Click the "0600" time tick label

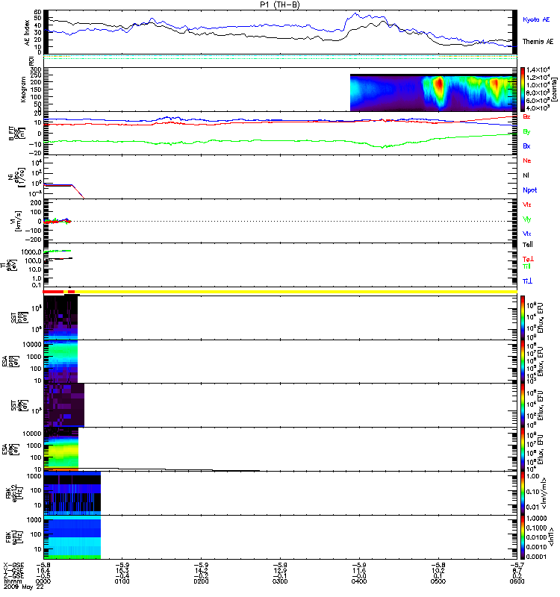click(x=517, y=581)
